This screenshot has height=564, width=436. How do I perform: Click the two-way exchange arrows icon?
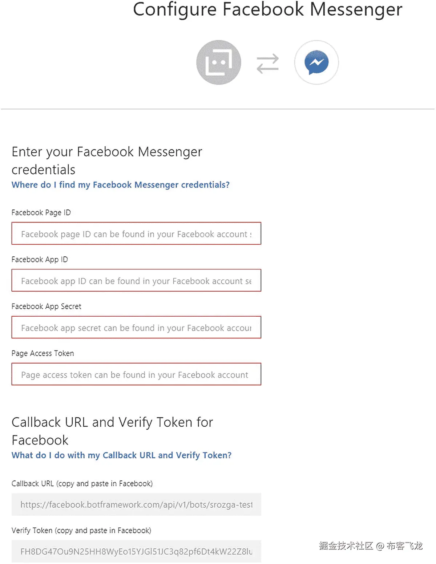click(x=267, y=64)
